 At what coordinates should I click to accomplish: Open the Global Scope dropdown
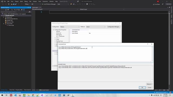102,9
